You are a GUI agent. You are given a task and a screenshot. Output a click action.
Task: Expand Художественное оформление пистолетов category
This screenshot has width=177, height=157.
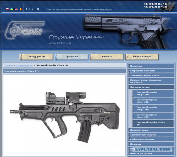tap(151, 81)
